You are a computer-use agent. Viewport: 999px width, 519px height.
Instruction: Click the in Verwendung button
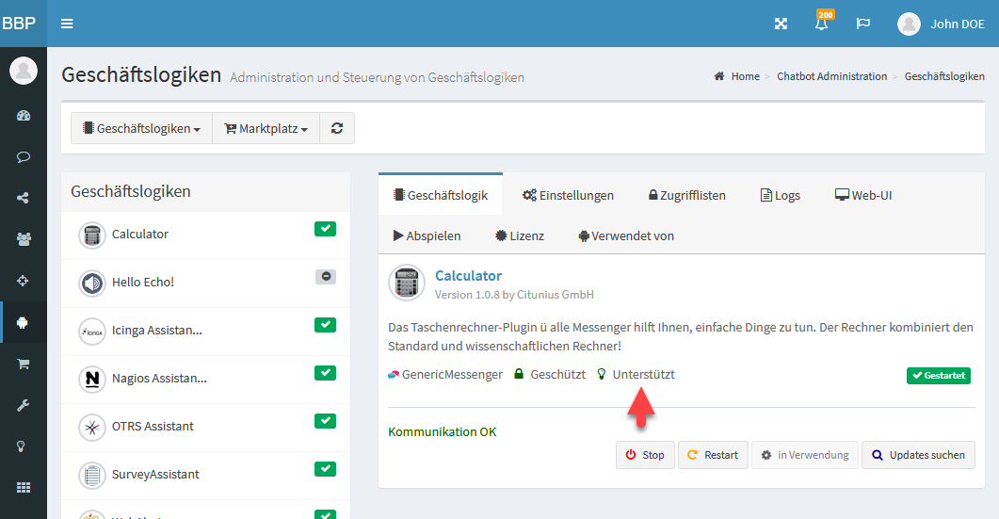tap(805, 455)
